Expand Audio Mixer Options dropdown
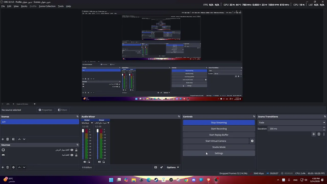 tap(173, 167)
